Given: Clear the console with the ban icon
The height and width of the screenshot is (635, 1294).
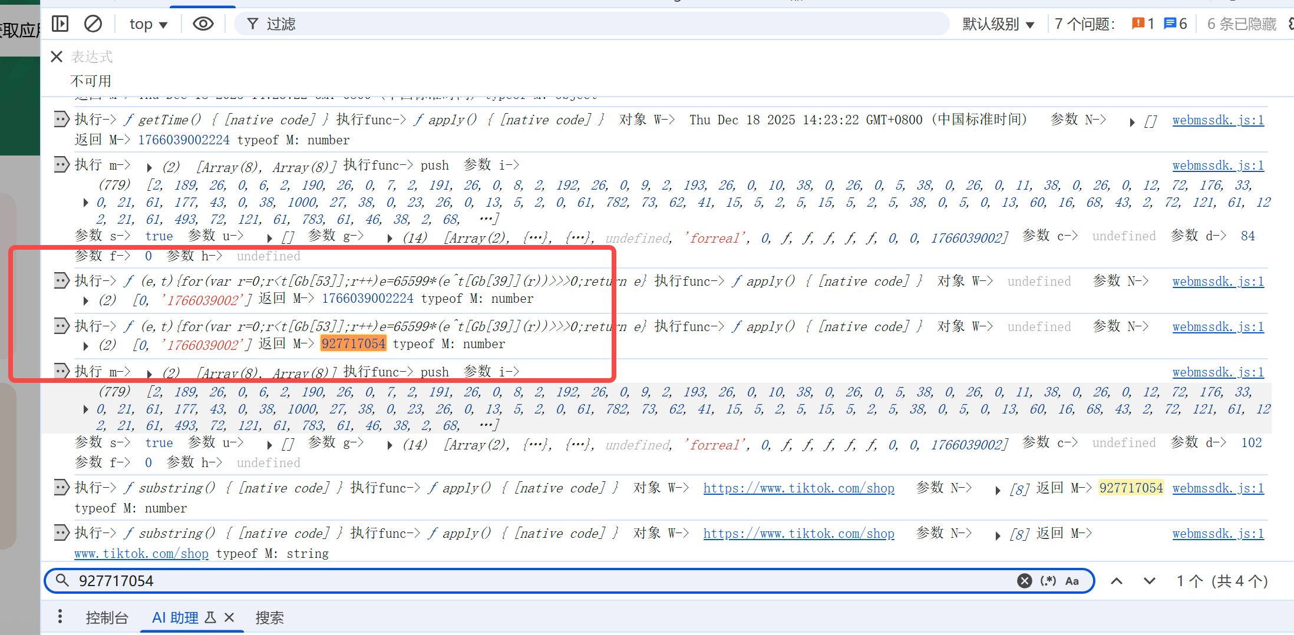Looking at the screenshot, I should point(93,24).
